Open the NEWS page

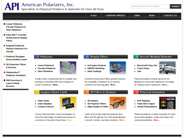(152, 15)
